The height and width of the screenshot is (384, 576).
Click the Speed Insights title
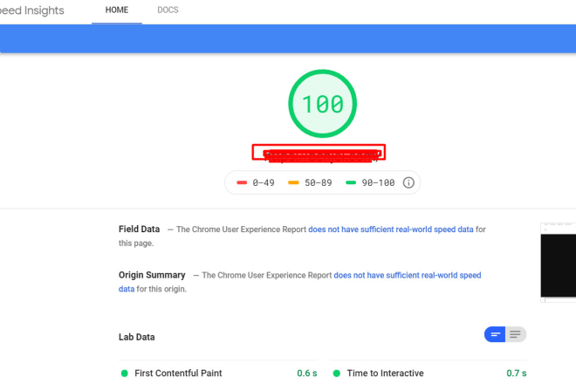(32, 10)
